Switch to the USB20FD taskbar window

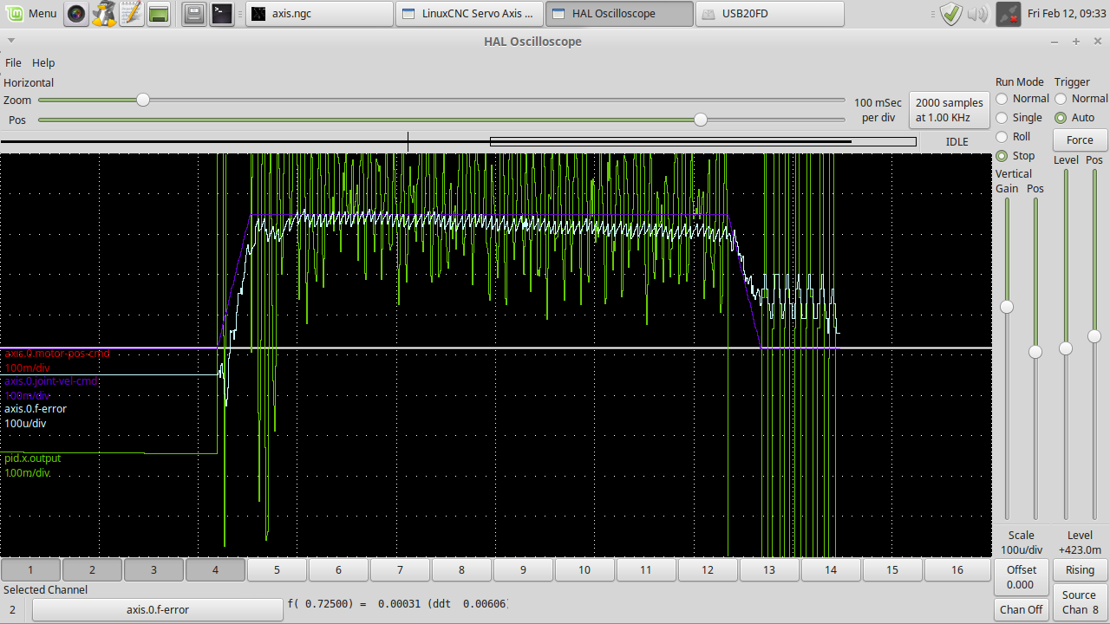click(769, 14)
